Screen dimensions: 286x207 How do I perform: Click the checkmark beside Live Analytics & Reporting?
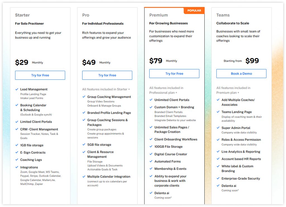coord(218,152)
